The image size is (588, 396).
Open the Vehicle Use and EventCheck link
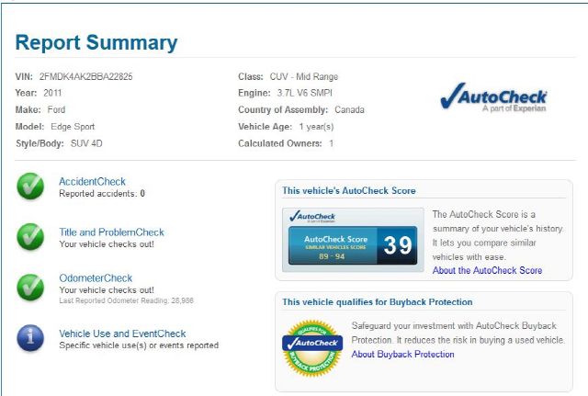coord(122,334)
